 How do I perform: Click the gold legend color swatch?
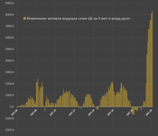pyautogui.click(x=24, y=18)
